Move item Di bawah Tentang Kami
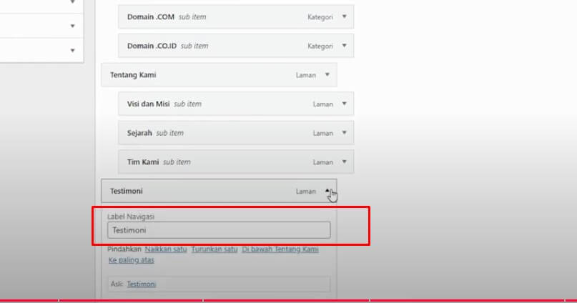The width and height of the screenshot is (577, 303). point(280,249)
